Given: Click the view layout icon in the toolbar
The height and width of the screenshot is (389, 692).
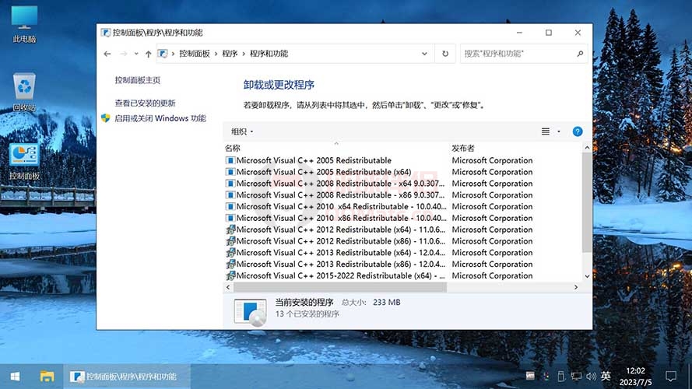Looking at the screenshot, I should click(546, 131).
